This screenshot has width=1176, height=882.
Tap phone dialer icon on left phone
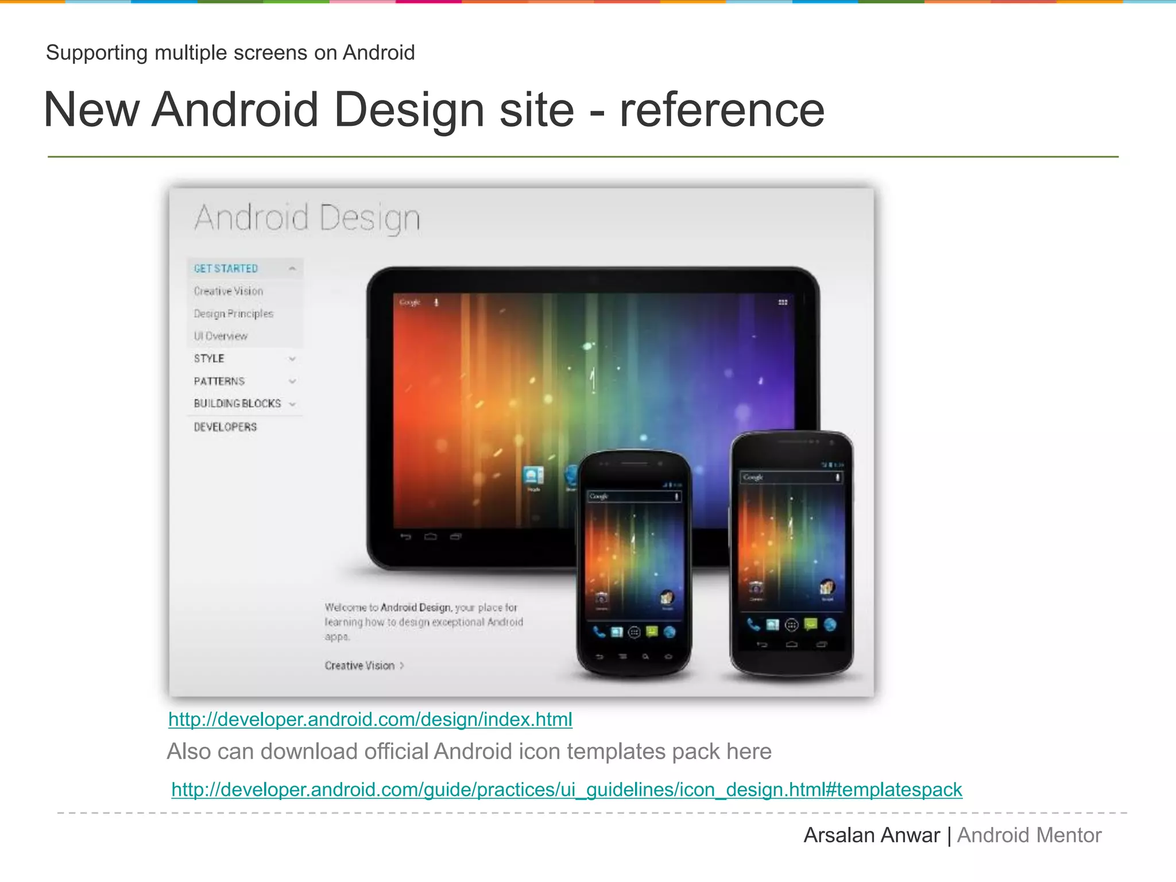point(599,632)
